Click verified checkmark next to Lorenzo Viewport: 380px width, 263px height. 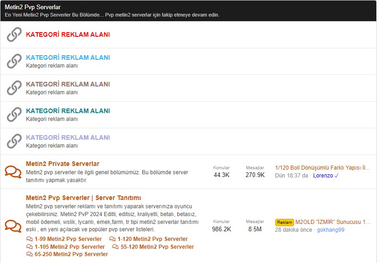click(x=337, y=176)
